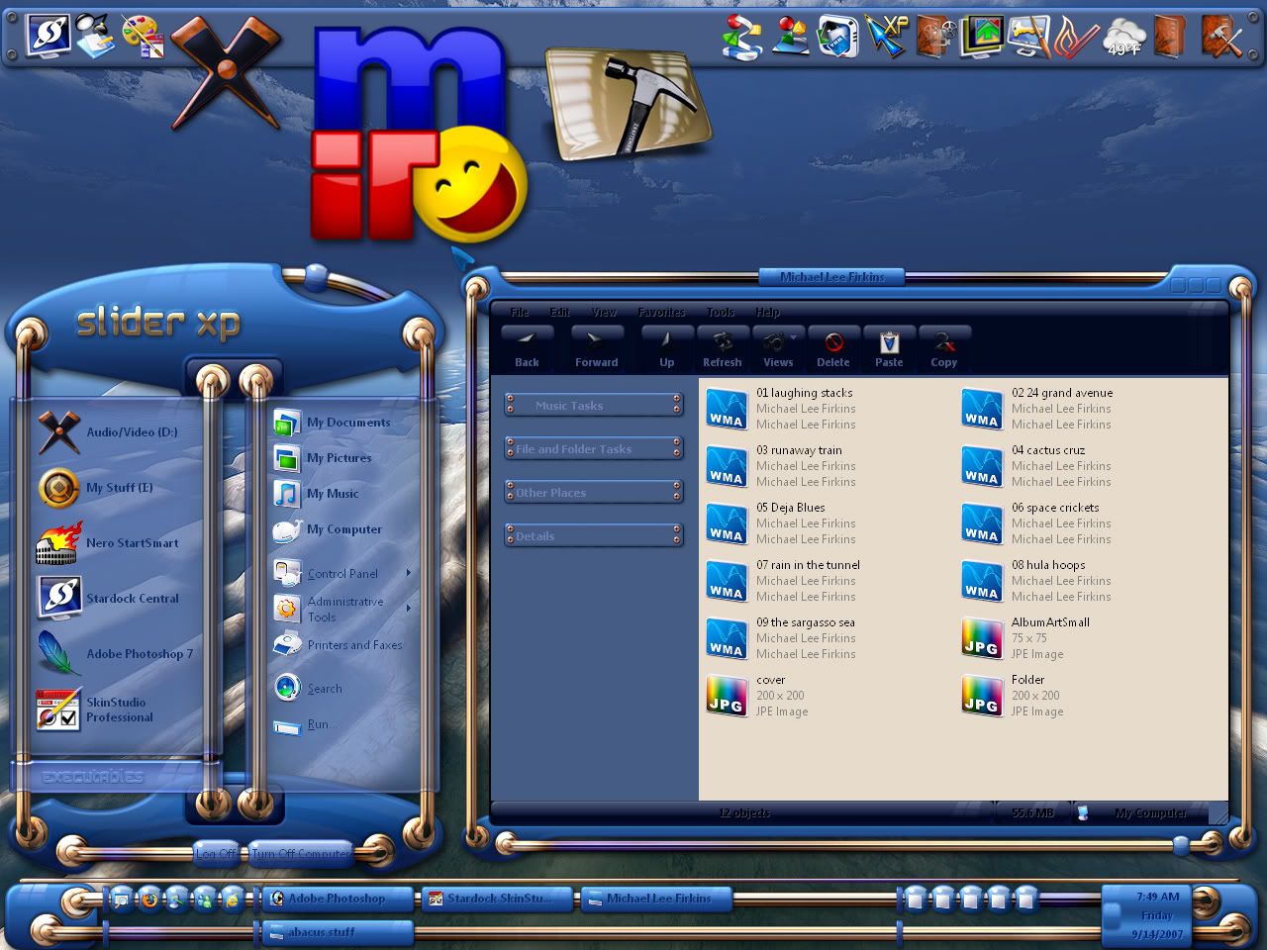Viewport: 1267px width, 950px height.
Task: Select file 08 hula hoops
Action: (x=1037, y=581)
